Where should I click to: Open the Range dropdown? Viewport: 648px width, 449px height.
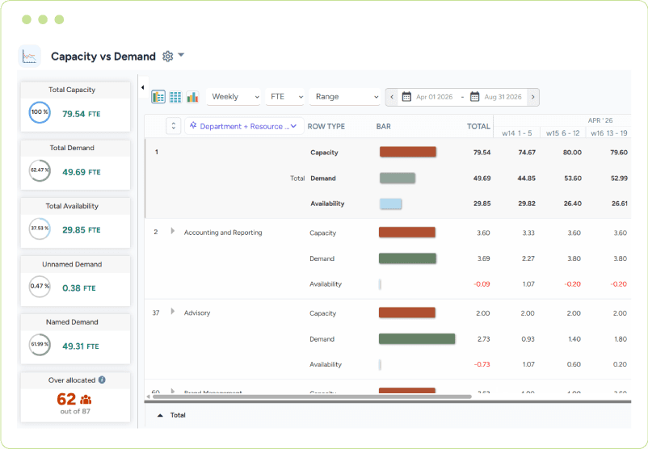tap(345, 97)
